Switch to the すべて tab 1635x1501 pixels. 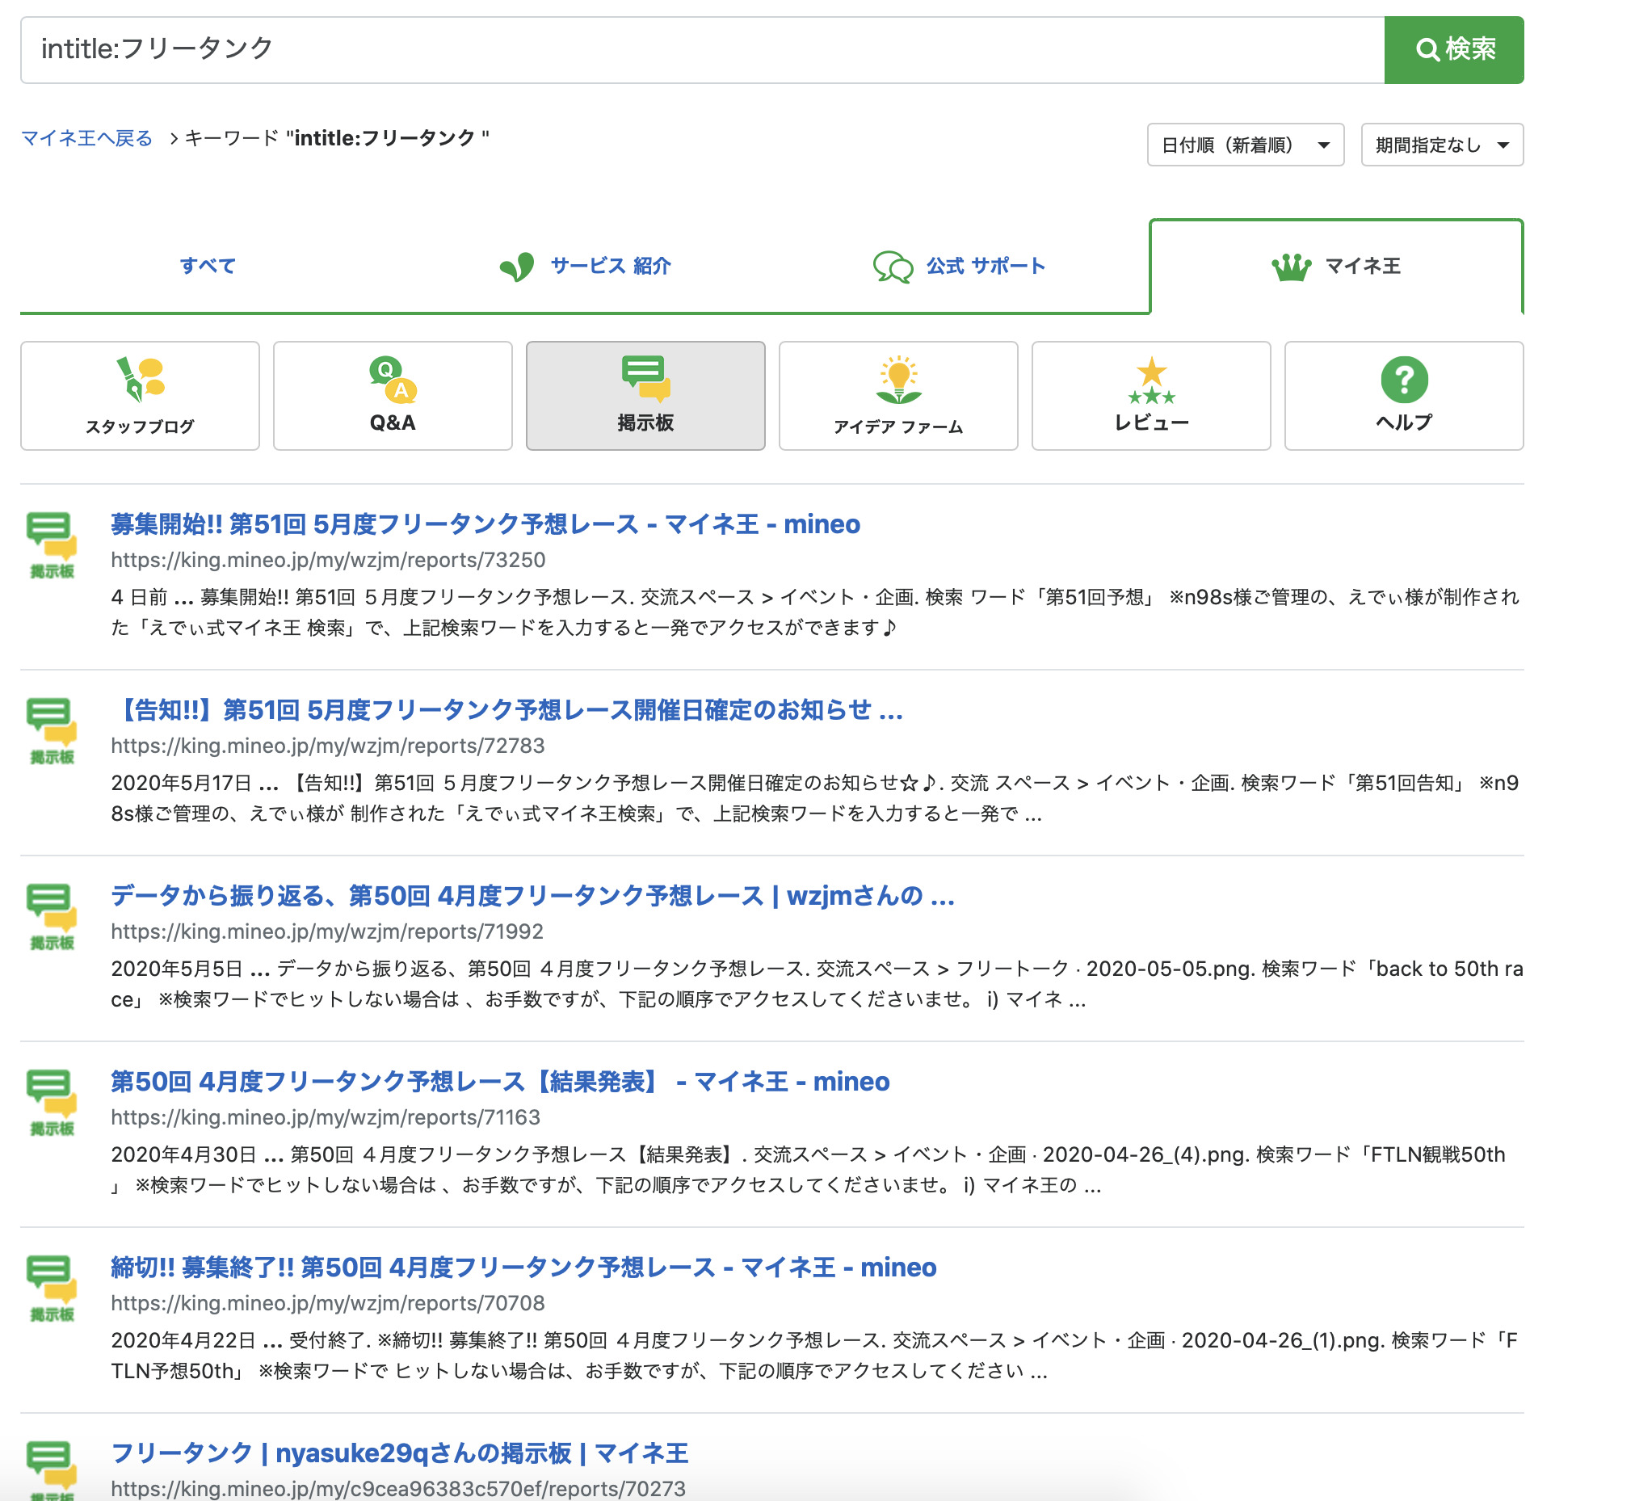click(x=208, y=266)
